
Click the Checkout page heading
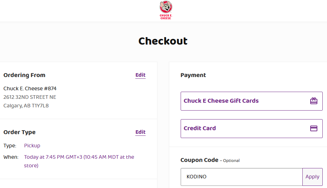(163, 41)
